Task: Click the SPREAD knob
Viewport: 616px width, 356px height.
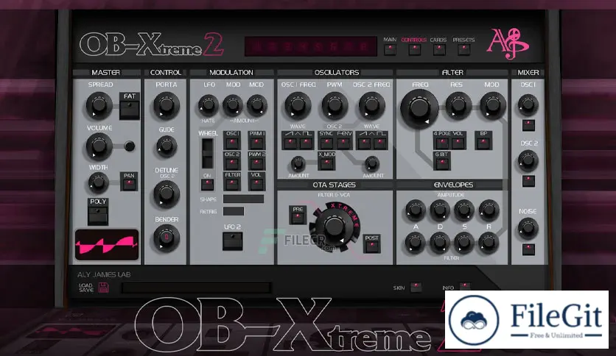Action: point(99,105)
